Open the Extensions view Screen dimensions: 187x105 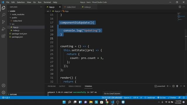pyautogui.click(x=4, y=36)
